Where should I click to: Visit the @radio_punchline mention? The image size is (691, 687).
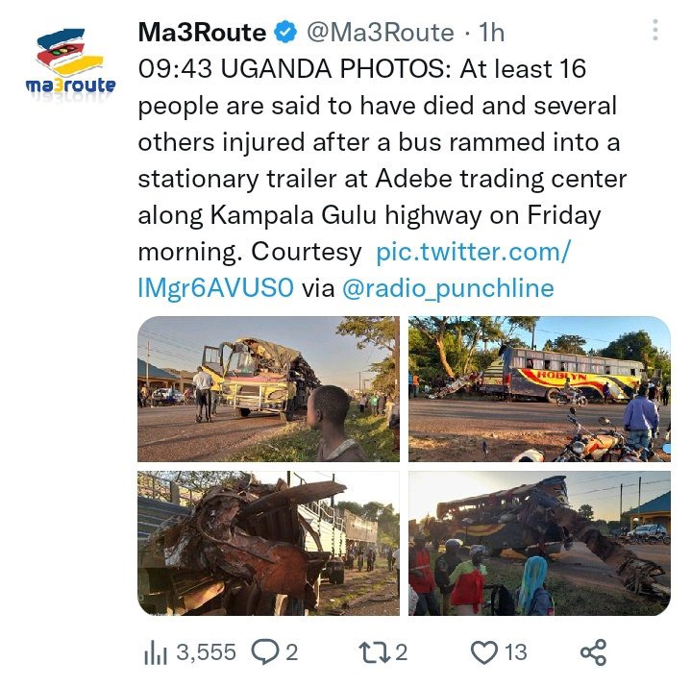tap(448, 288)
